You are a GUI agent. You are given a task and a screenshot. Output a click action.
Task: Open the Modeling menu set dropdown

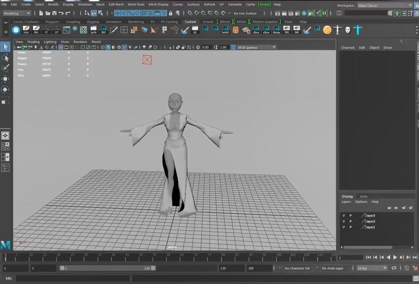pyautogui.click(x=17, y=13)
